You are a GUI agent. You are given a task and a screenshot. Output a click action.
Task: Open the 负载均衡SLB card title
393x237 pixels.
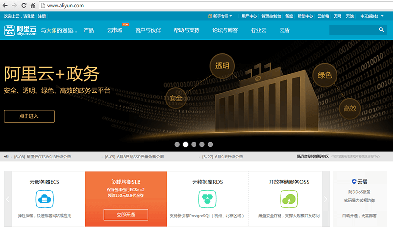pyautogui.click(x=126, y=182)
